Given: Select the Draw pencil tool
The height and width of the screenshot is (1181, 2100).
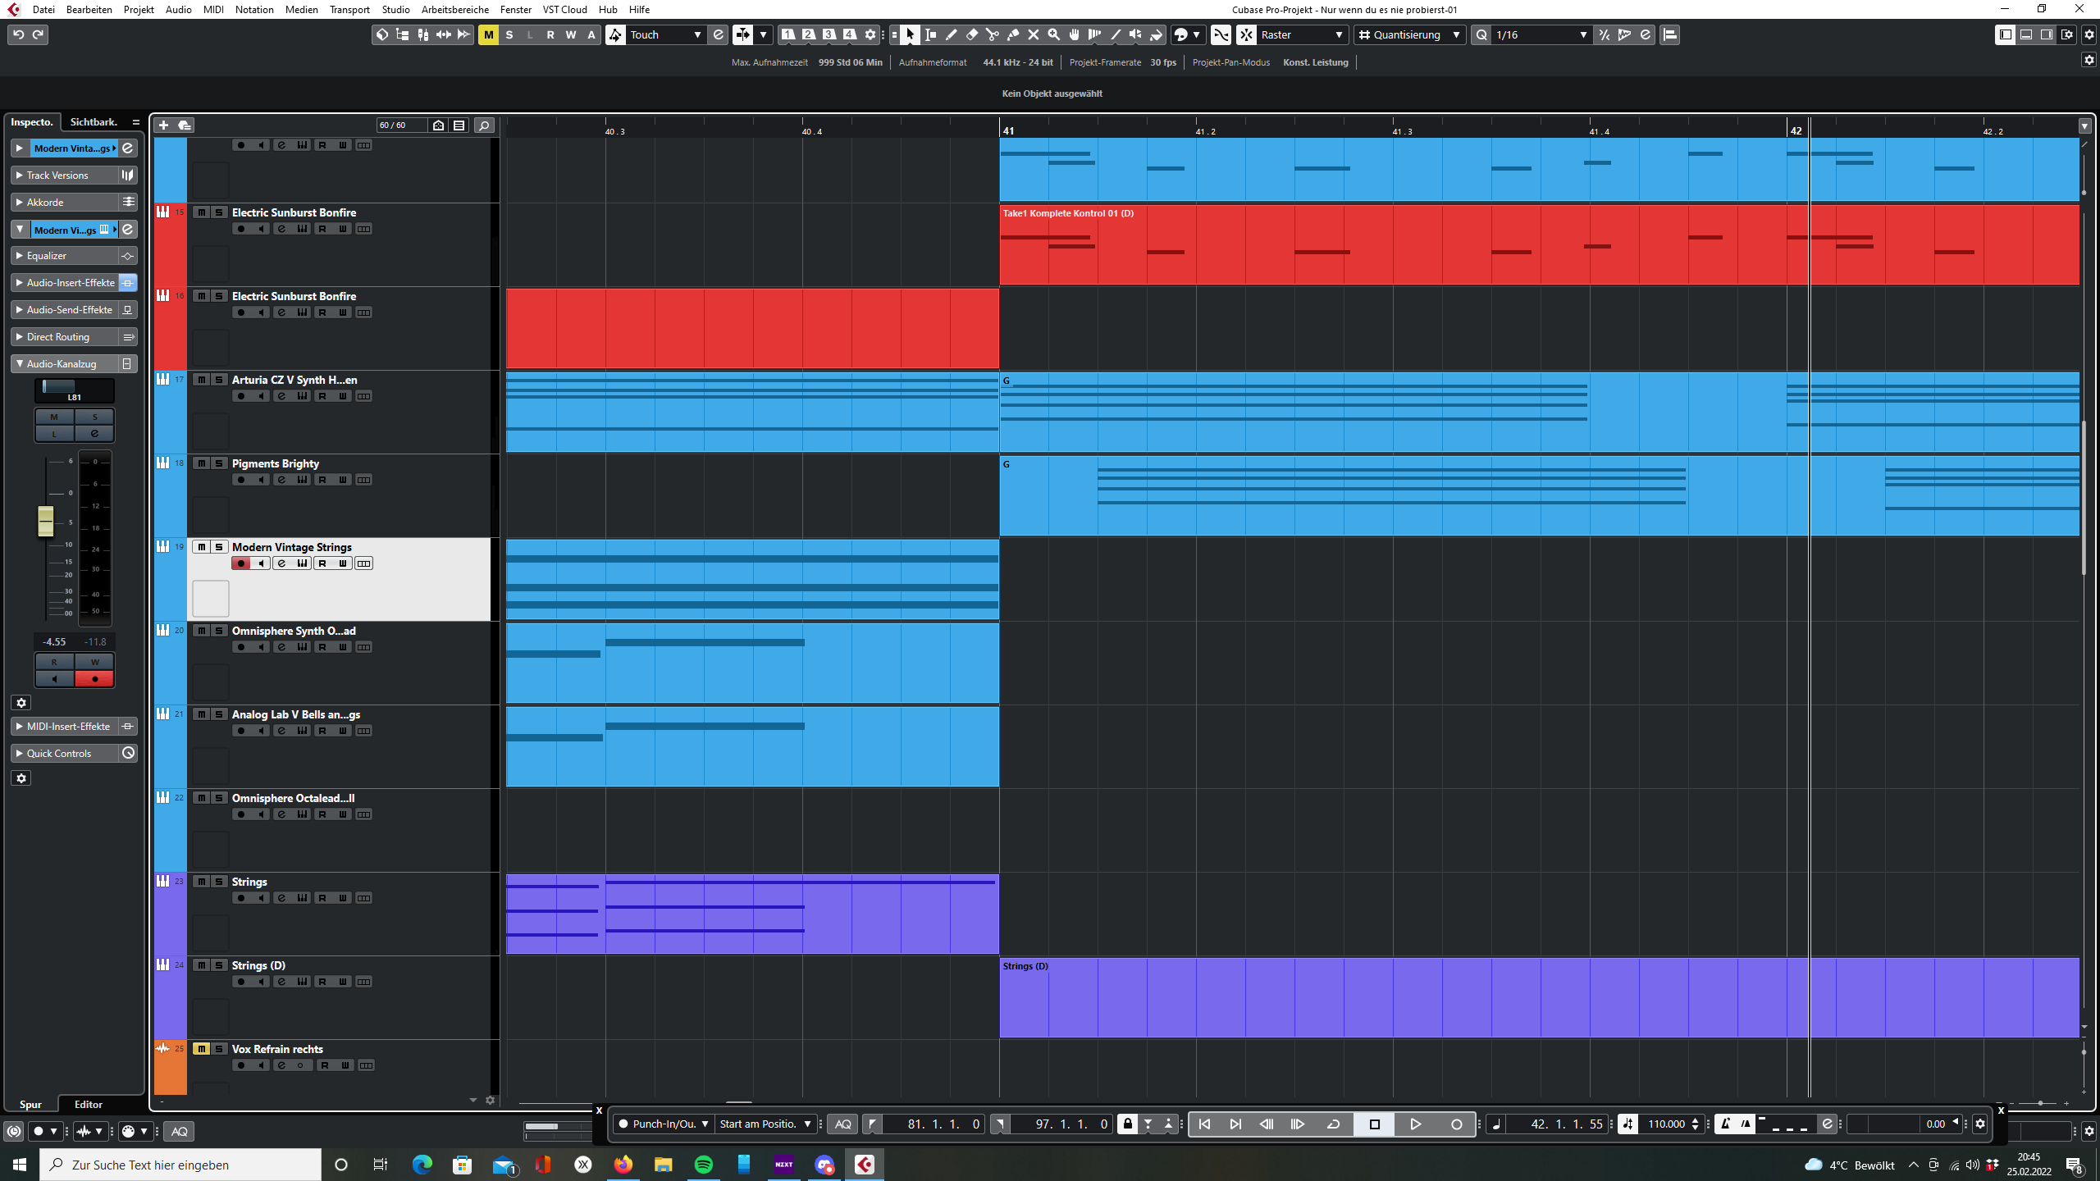Looking at the screenshot, I should coord(952,34).
